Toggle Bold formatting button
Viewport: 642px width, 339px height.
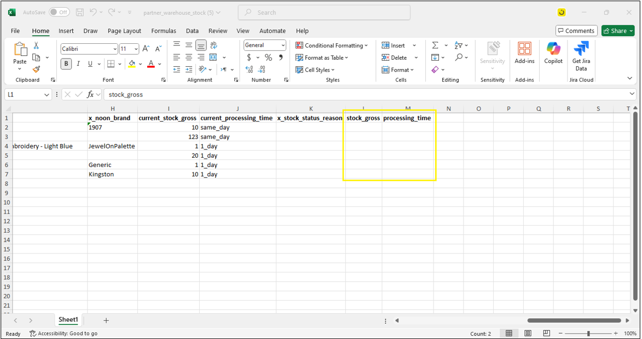[66, 64]
